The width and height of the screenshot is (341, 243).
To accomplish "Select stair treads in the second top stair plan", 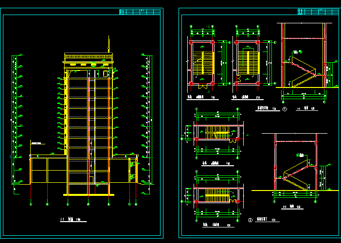I will [x=248, y=63].
